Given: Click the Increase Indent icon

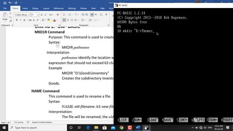Looking at the screenshot, I should (87, 15).
